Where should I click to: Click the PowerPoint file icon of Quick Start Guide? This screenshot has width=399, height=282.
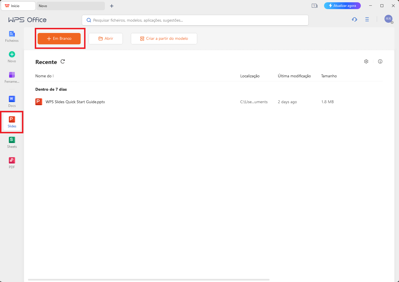(39, 102)
